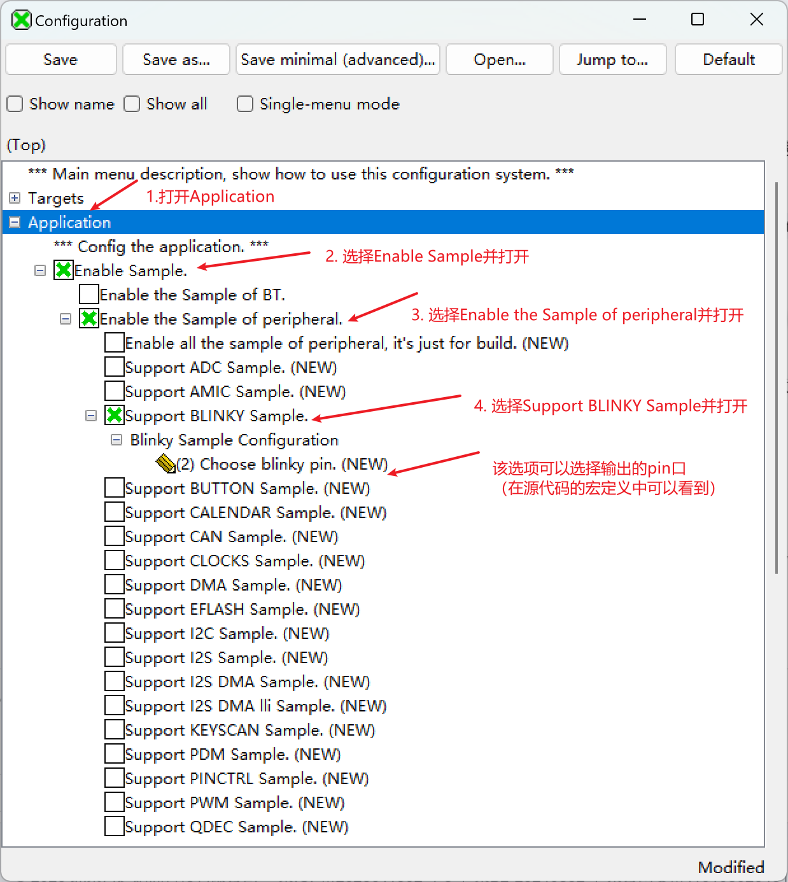The height and width of the screenshot is (882, 788).
Task: Click the vertical scrollbar thumb
Action: click(776, 378)
